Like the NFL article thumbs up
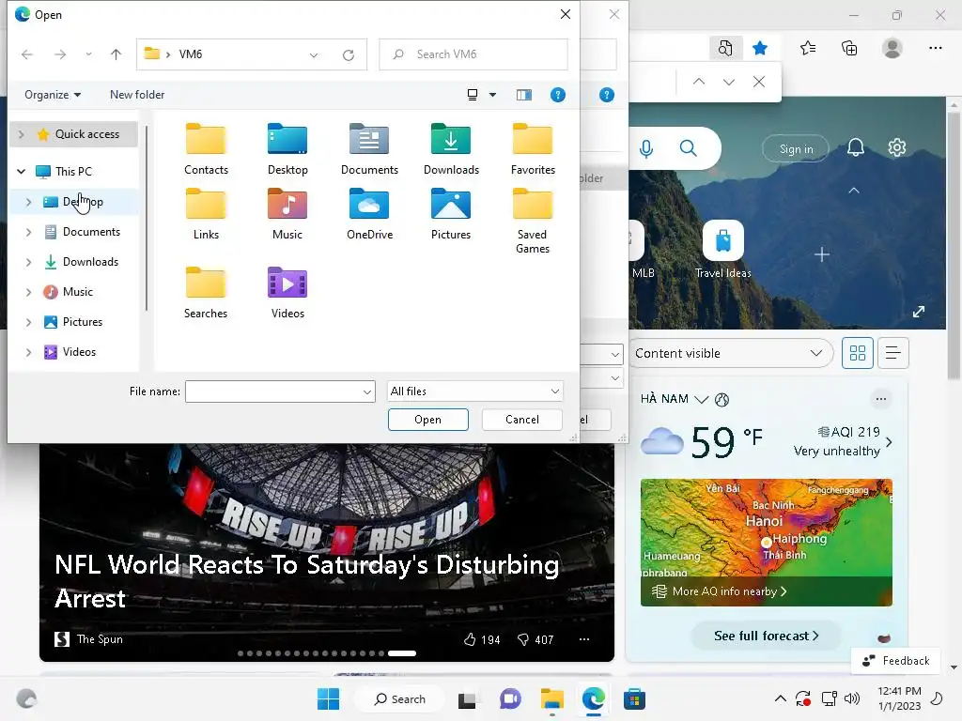 [470, 639]
